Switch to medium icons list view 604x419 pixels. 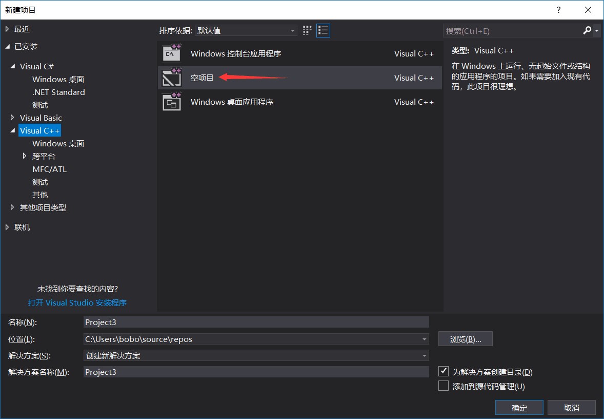[323, 30]
